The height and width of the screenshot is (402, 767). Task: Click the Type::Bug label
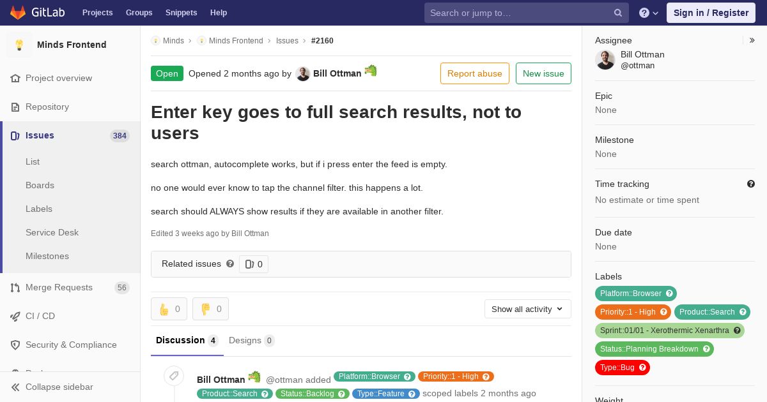tap(623, 368)
